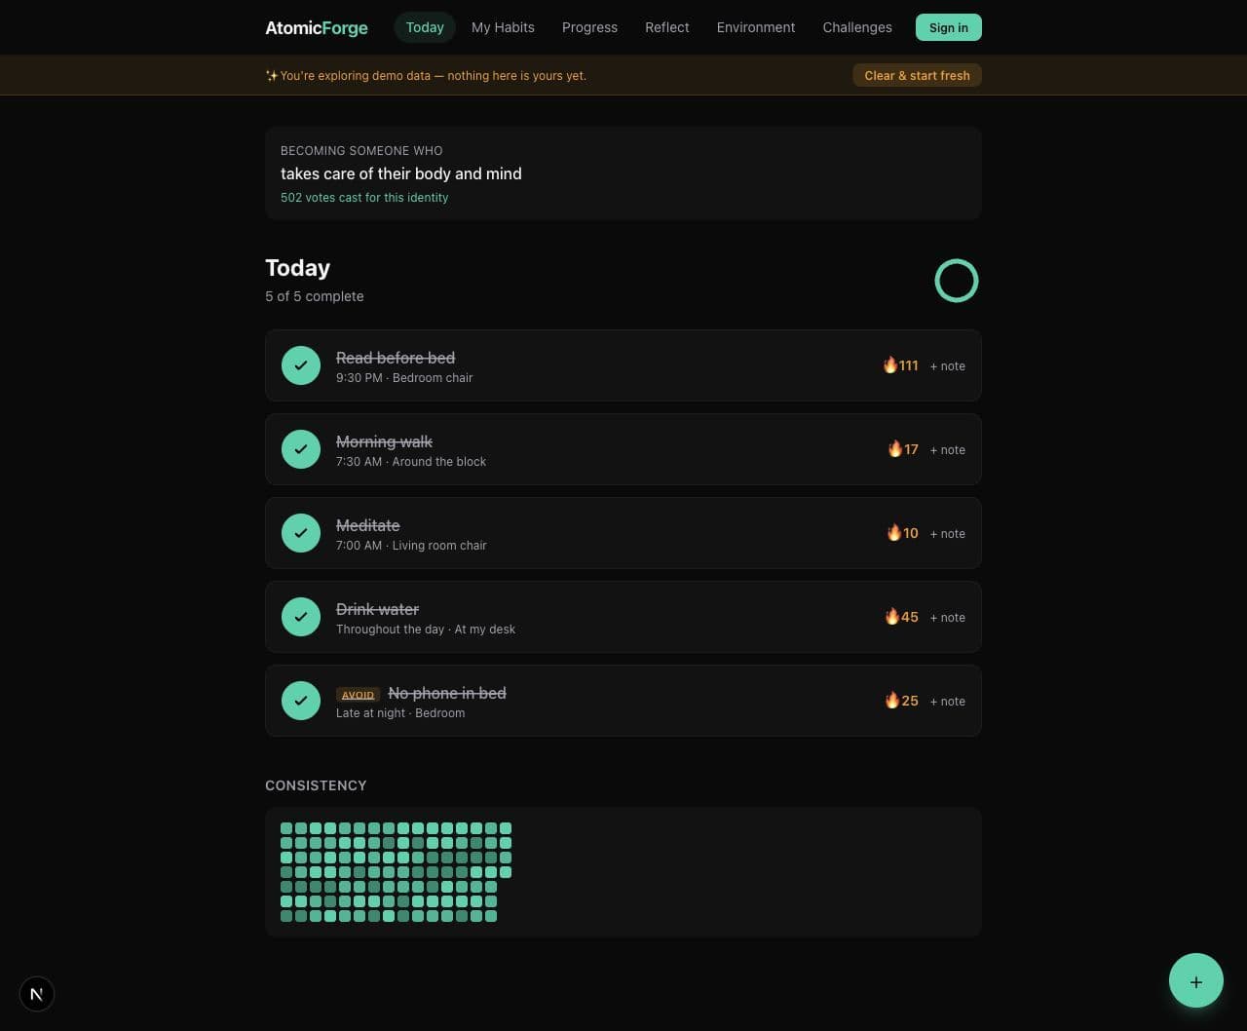The image size is (1247, 1031).
Task: Click the 'Today' page heading
Action: click(297, 268)
